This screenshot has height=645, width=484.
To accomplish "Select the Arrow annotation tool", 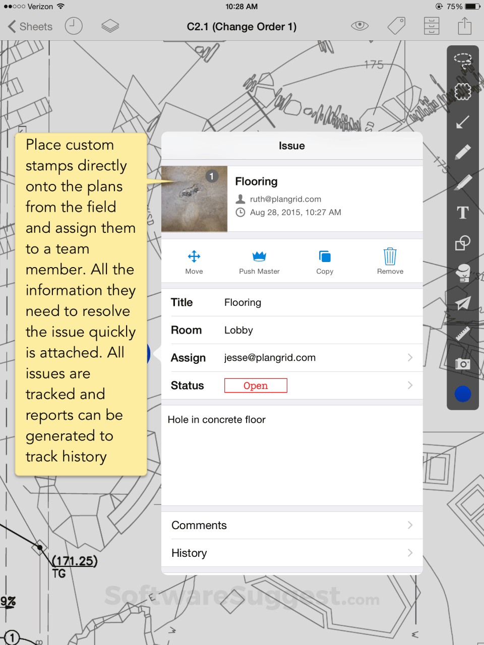I will [x=462, y=122].
